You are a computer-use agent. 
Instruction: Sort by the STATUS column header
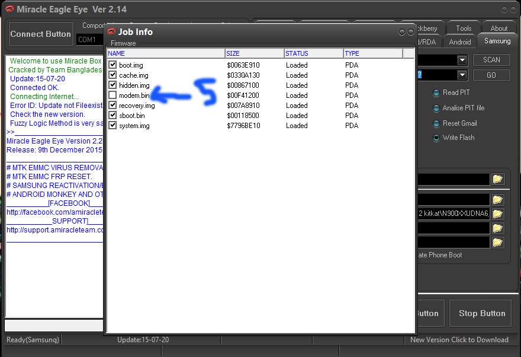point(314,53)
